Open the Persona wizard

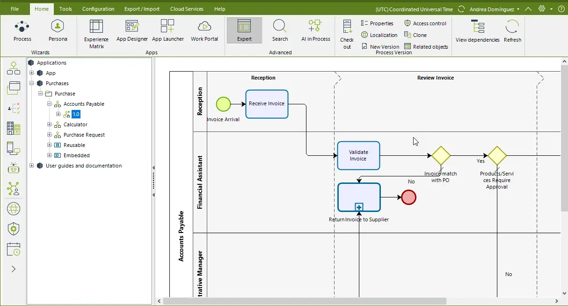58,31
